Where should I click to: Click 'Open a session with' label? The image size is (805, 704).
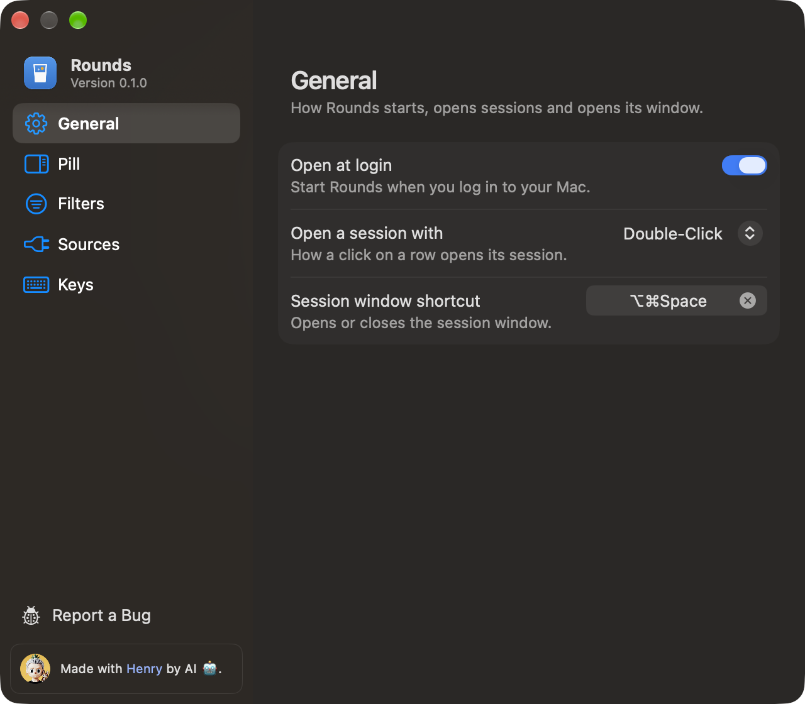point(367,233)
